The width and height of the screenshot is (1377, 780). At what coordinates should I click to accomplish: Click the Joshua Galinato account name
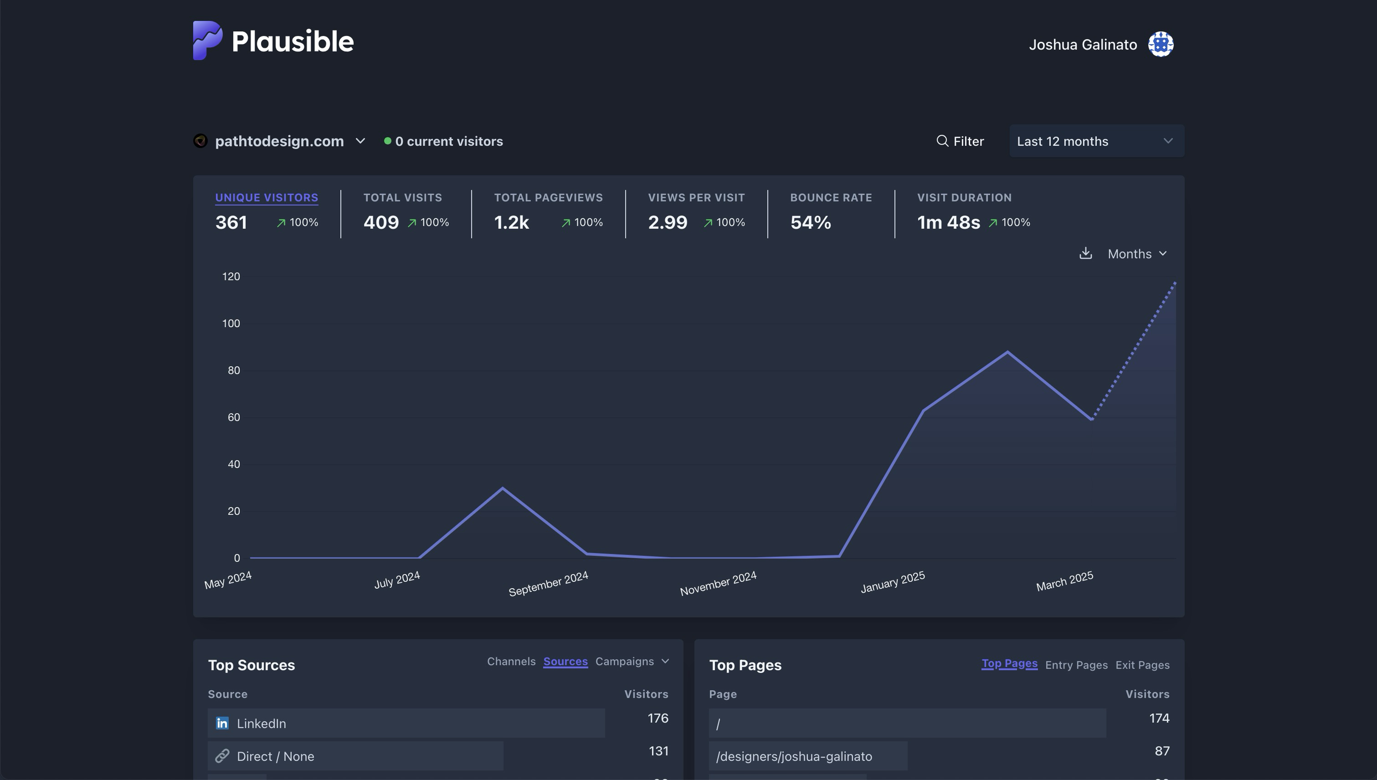(x=1082, y=45)
